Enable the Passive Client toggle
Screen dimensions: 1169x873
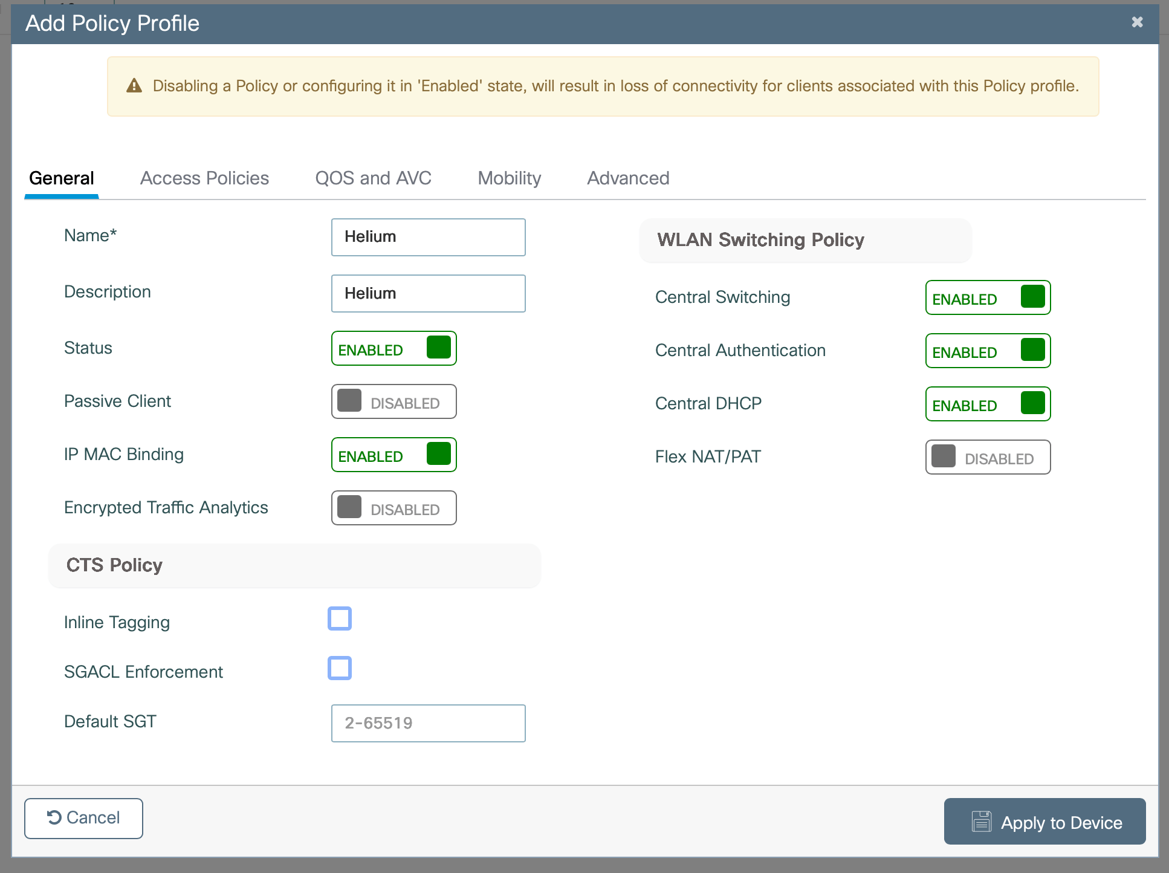click(x=393, y=402)
